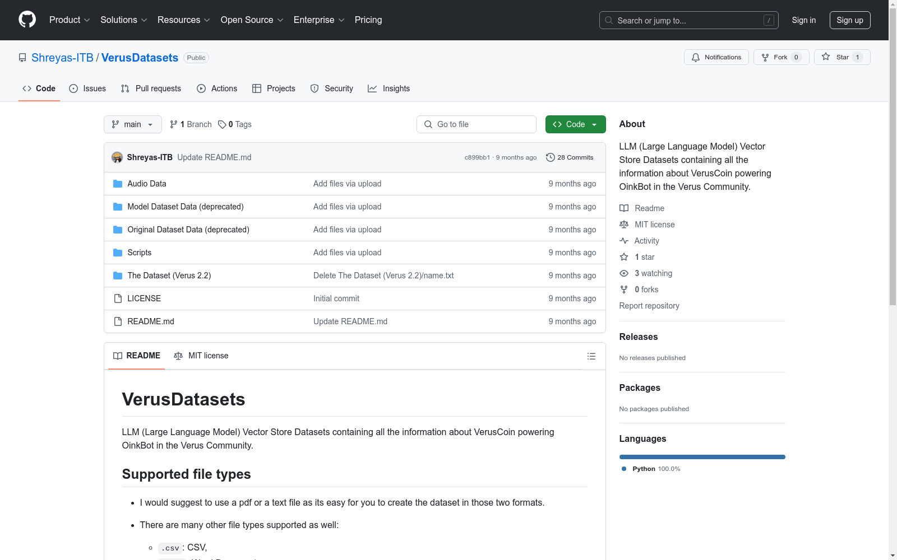Open the Scripts folder name link
This screenshot has height=560, width=897.
pyautogui.click(x=140, y=253)
